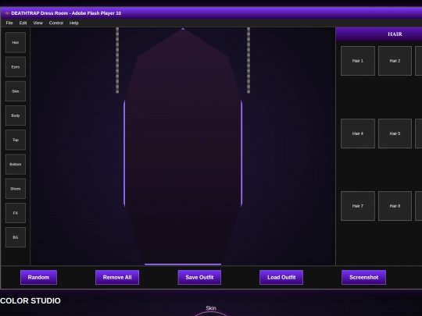Open the View menu
Screen dimensions: 422x316
click(x=38, y=23)
